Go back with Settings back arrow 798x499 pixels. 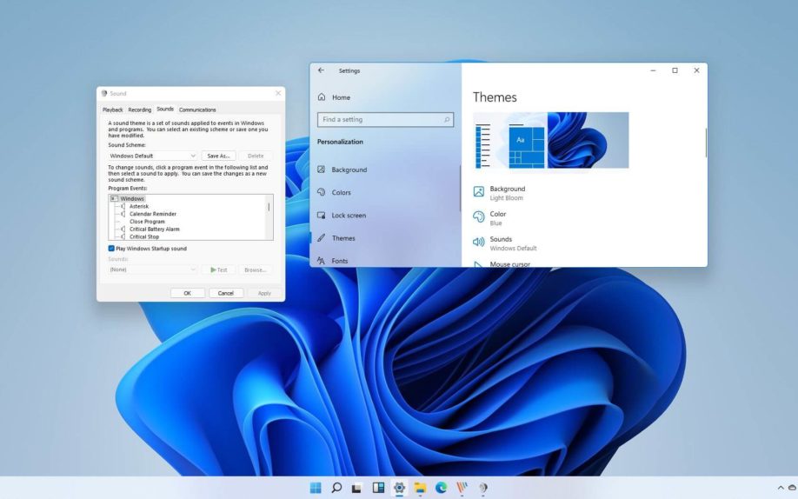point(321,70)
